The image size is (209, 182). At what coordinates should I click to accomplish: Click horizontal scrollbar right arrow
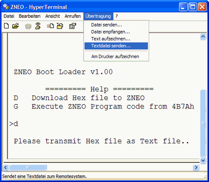(x=196, y=167)
